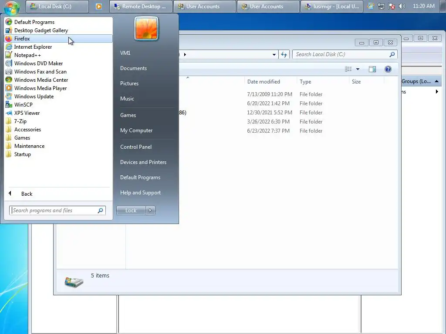Image resolution: width=446 pixels, height=334 pixels.
Task: Click the Windows Start orb
Action: pos(12,7)
